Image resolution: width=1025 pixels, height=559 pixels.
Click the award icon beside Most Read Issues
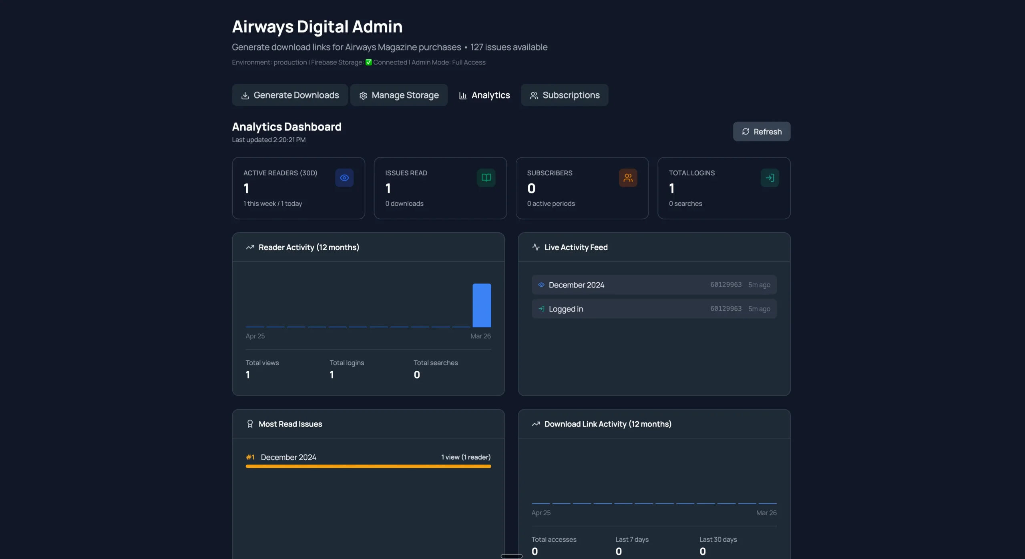tap(250, 424)
